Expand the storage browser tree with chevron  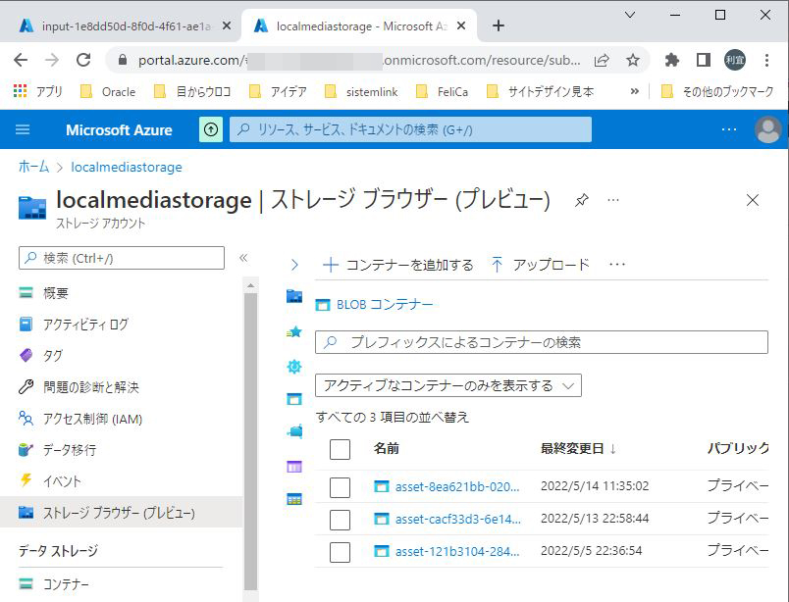(x=294, y=265)
